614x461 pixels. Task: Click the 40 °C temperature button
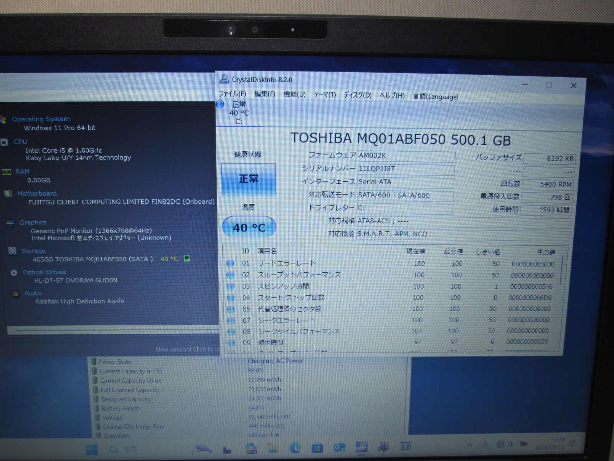[x=249, y=227]
